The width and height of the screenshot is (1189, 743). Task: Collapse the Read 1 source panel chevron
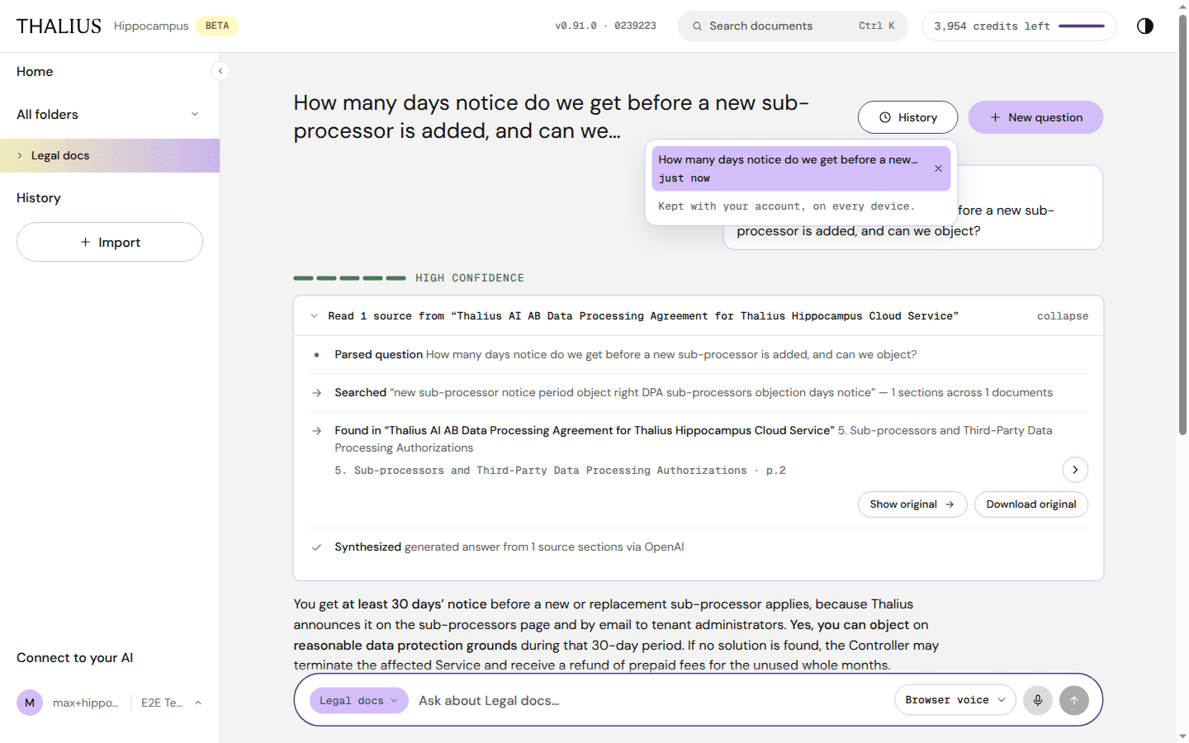[315, 316]
